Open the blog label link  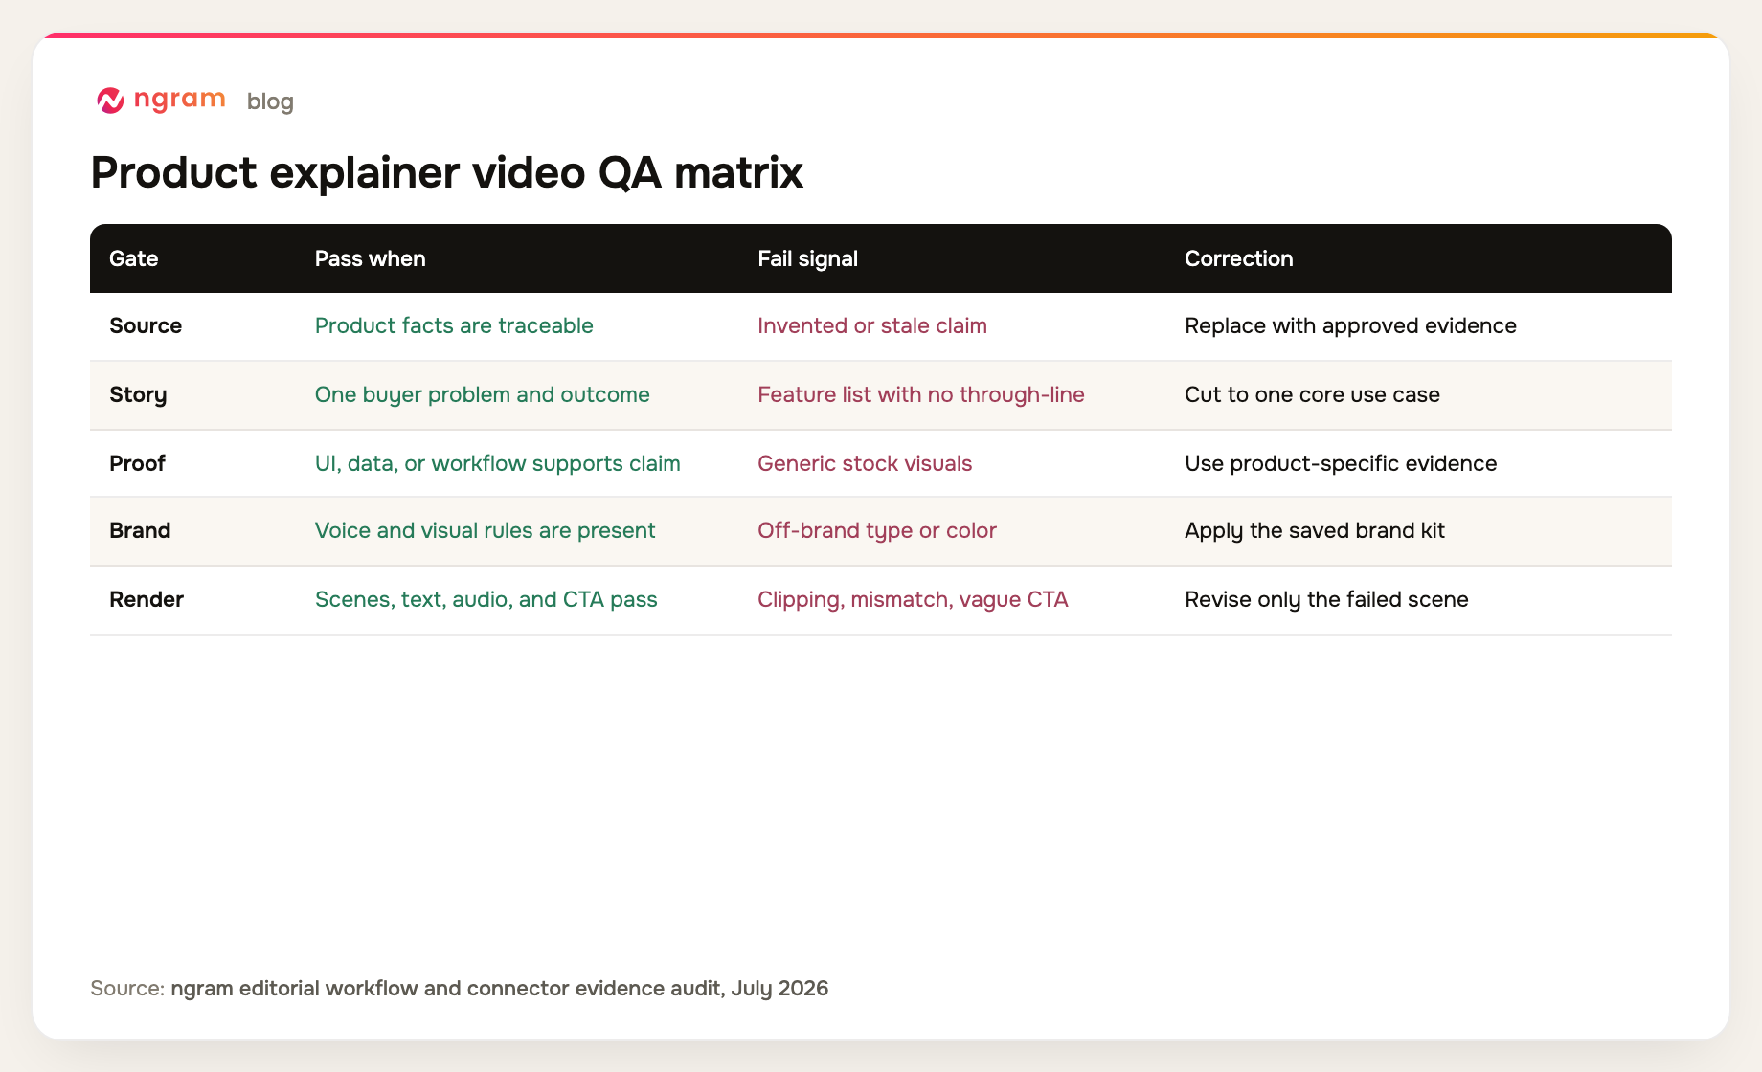[270, 101]
